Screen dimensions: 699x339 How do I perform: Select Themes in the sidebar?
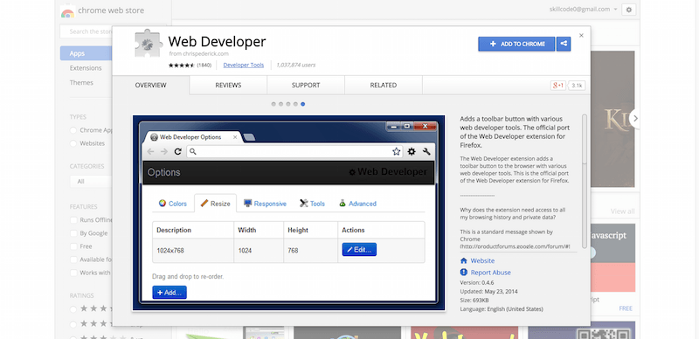tap(81, 83)
